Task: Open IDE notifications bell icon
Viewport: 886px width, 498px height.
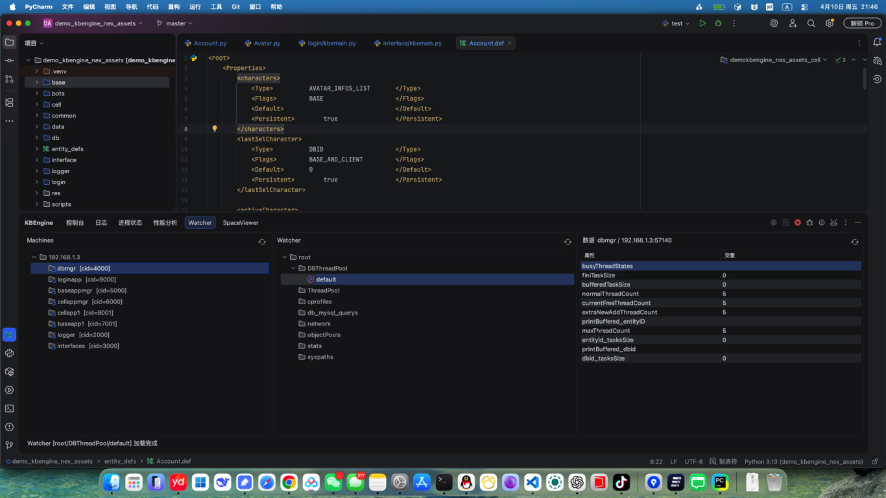Action: pyautogui.click(x=878, y=43)
